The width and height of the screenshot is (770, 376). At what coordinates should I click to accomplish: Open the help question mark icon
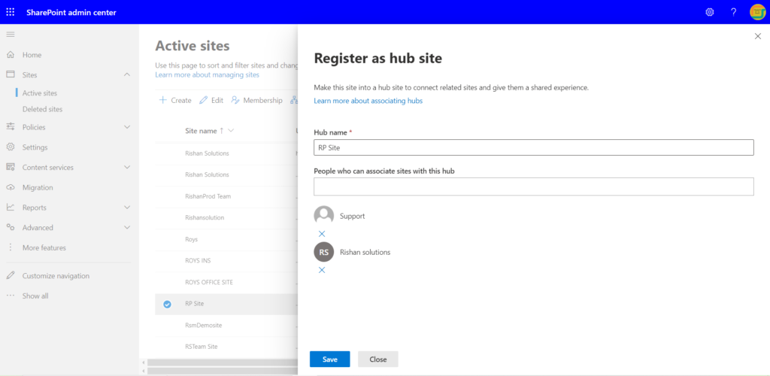pyautogui.click(x=734, y=12)
